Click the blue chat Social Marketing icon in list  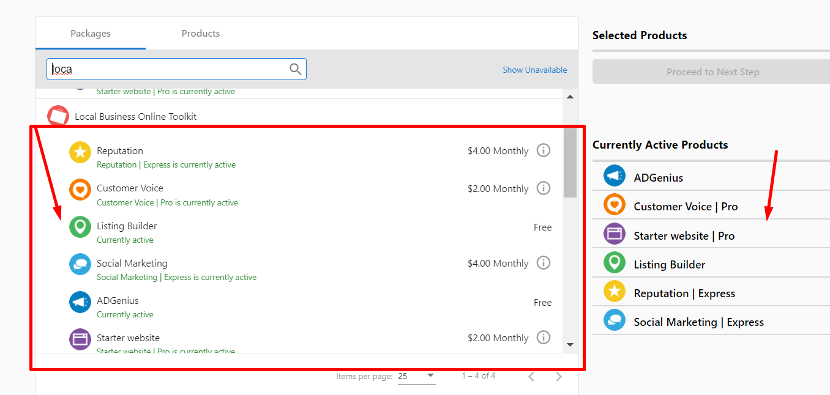click(x=80, y=264)
